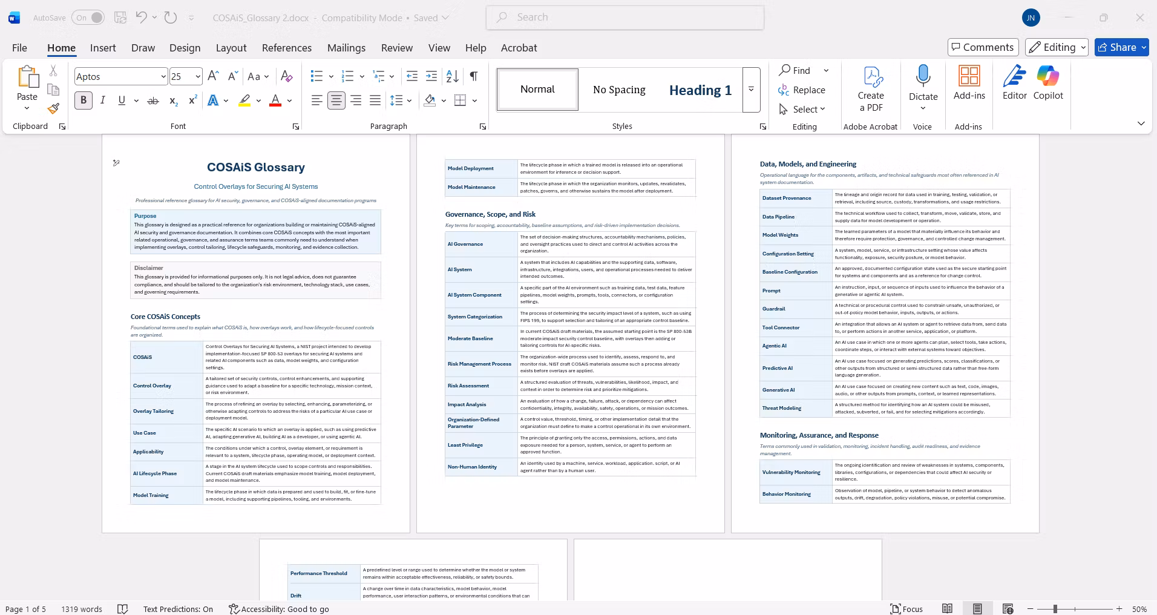Apply the Heading 1 style
Screen dimensions: 1157x615
700,90
